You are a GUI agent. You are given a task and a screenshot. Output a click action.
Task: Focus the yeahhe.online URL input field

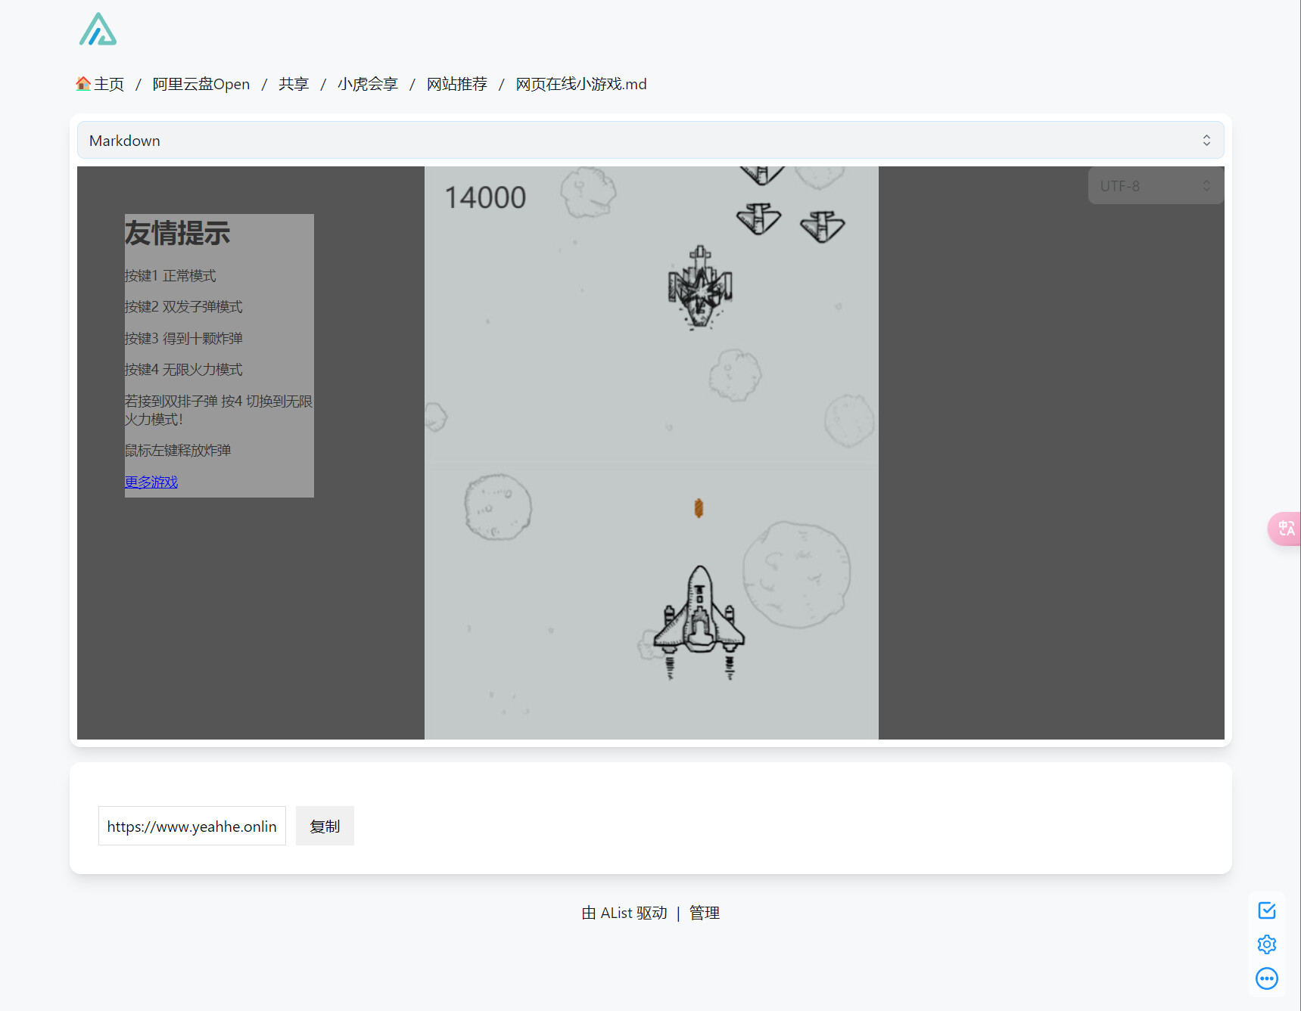[192, 826]
